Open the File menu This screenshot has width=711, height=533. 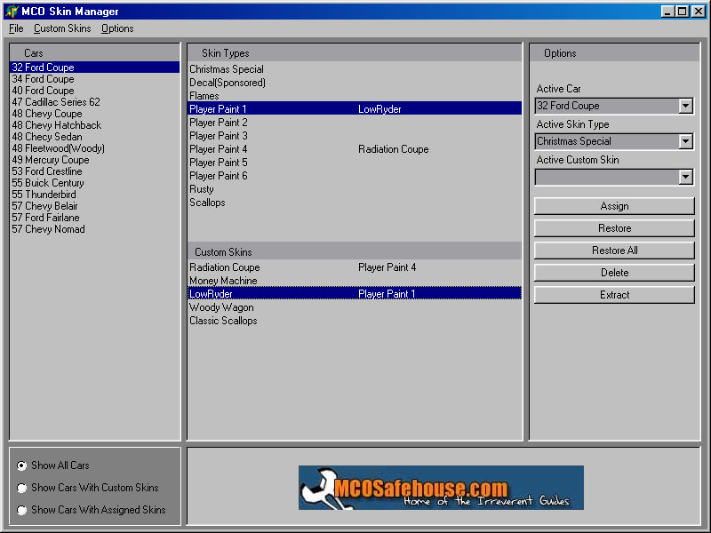(16, 28)
